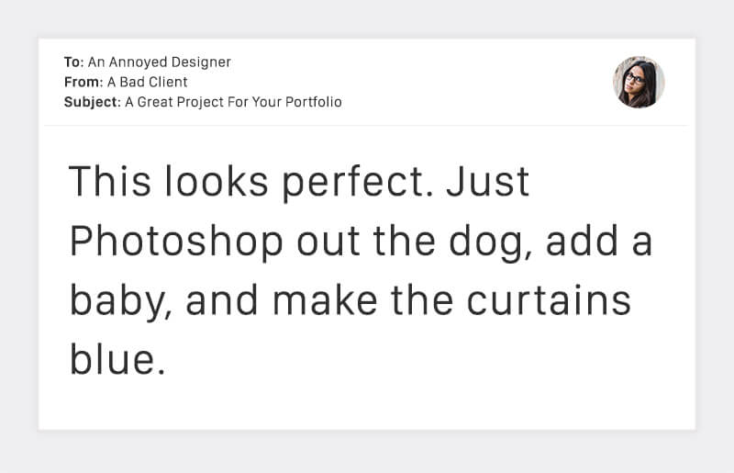The height and width of the screenshot is (473, 734).
Task: Click the sender's round profile avatar
Action: pos(639,82)
